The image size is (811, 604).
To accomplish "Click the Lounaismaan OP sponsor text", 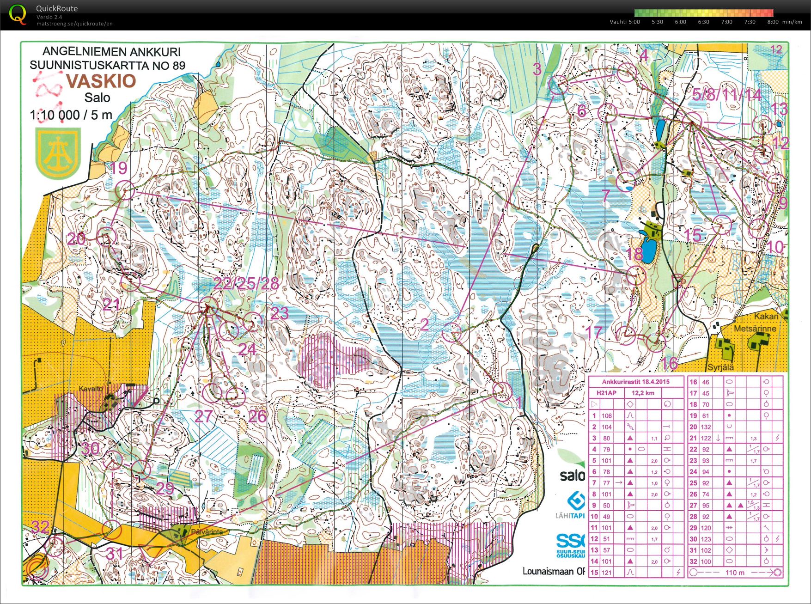I will coord(554,571).
